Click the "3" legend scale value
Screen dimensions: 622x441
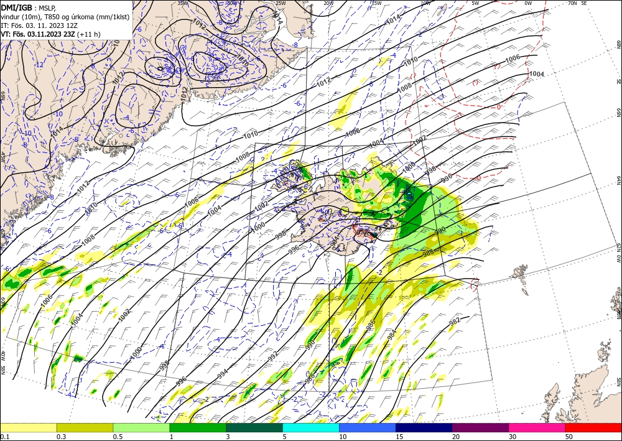(x=228, y=437)
